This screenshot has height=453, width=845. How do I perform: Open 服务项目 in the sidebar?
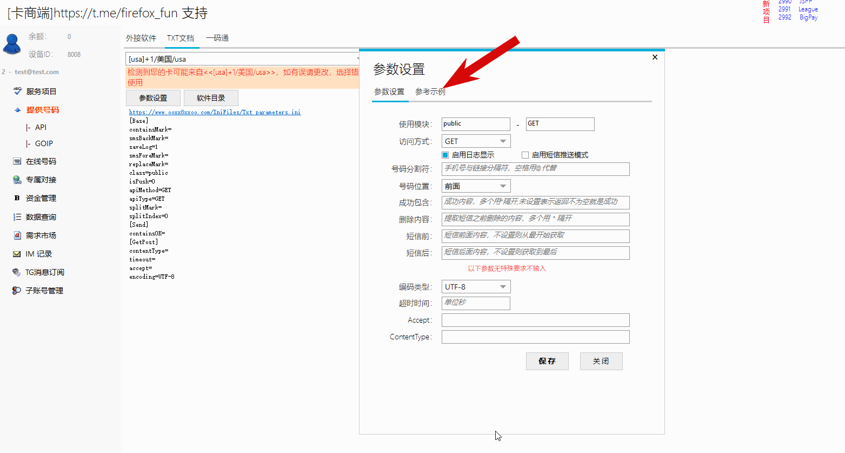(x=41, y=91)
